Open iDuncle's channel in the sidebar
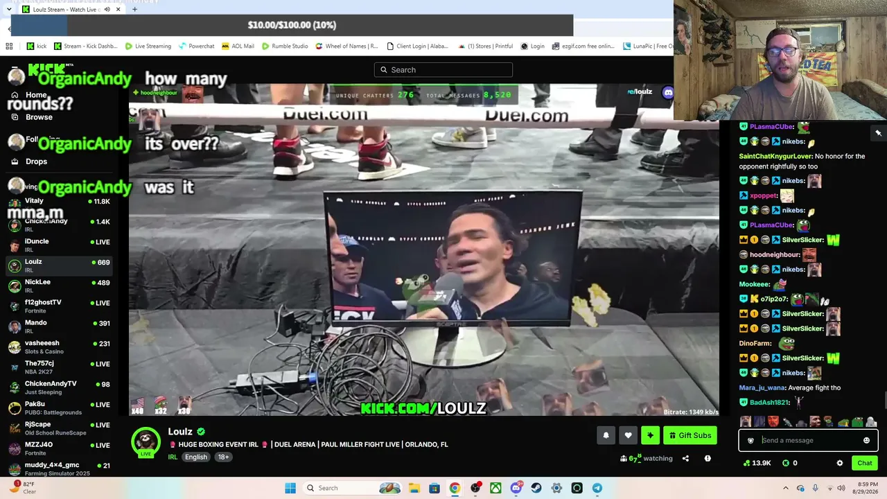887x499 pixels. point(59,245)
